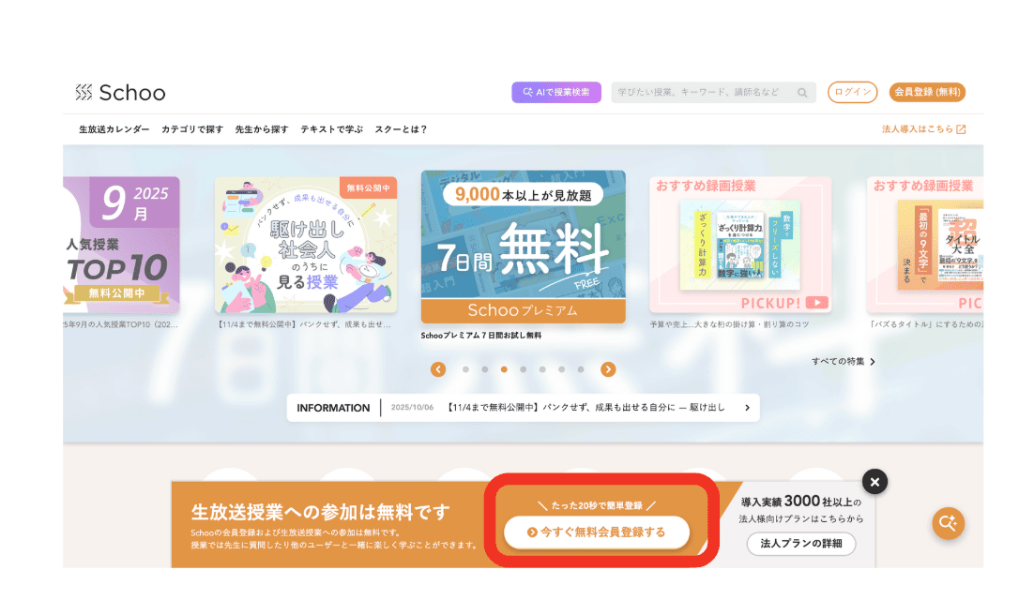Open the Schooプレミアム 7日間無料 banner thumbnail
This screenshot has height=615, width=1034.
pyautogui.click(x=523, y=247)
